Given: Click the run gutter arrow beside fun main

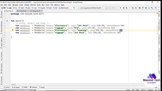Looking at the screenshot, I should click(7, 21).
